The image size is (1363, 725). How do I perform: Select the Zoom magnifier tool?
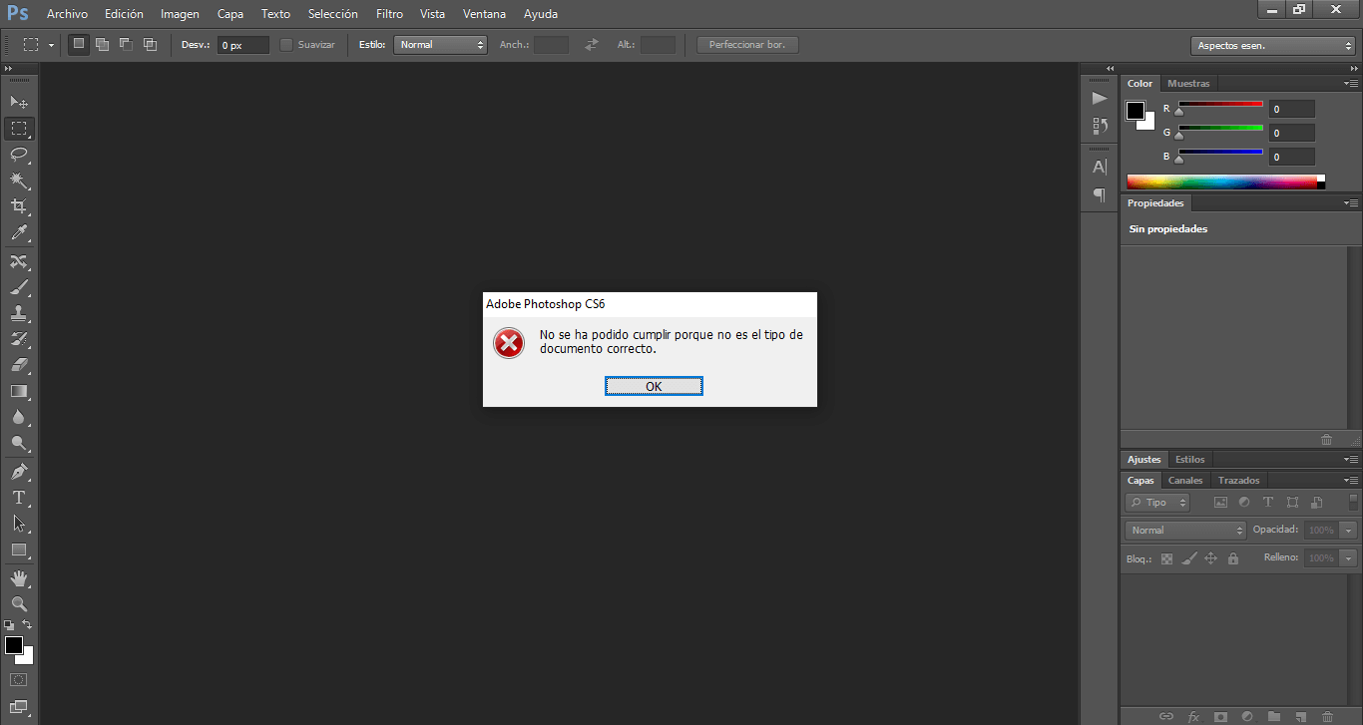pyautogui.click(x=19, y=603)
